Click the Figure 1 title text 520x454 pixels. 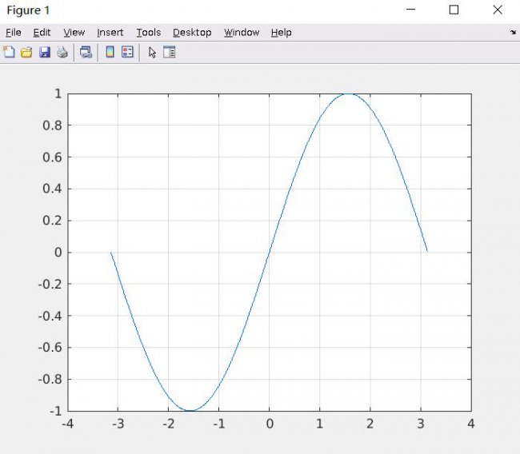(28, 10)
